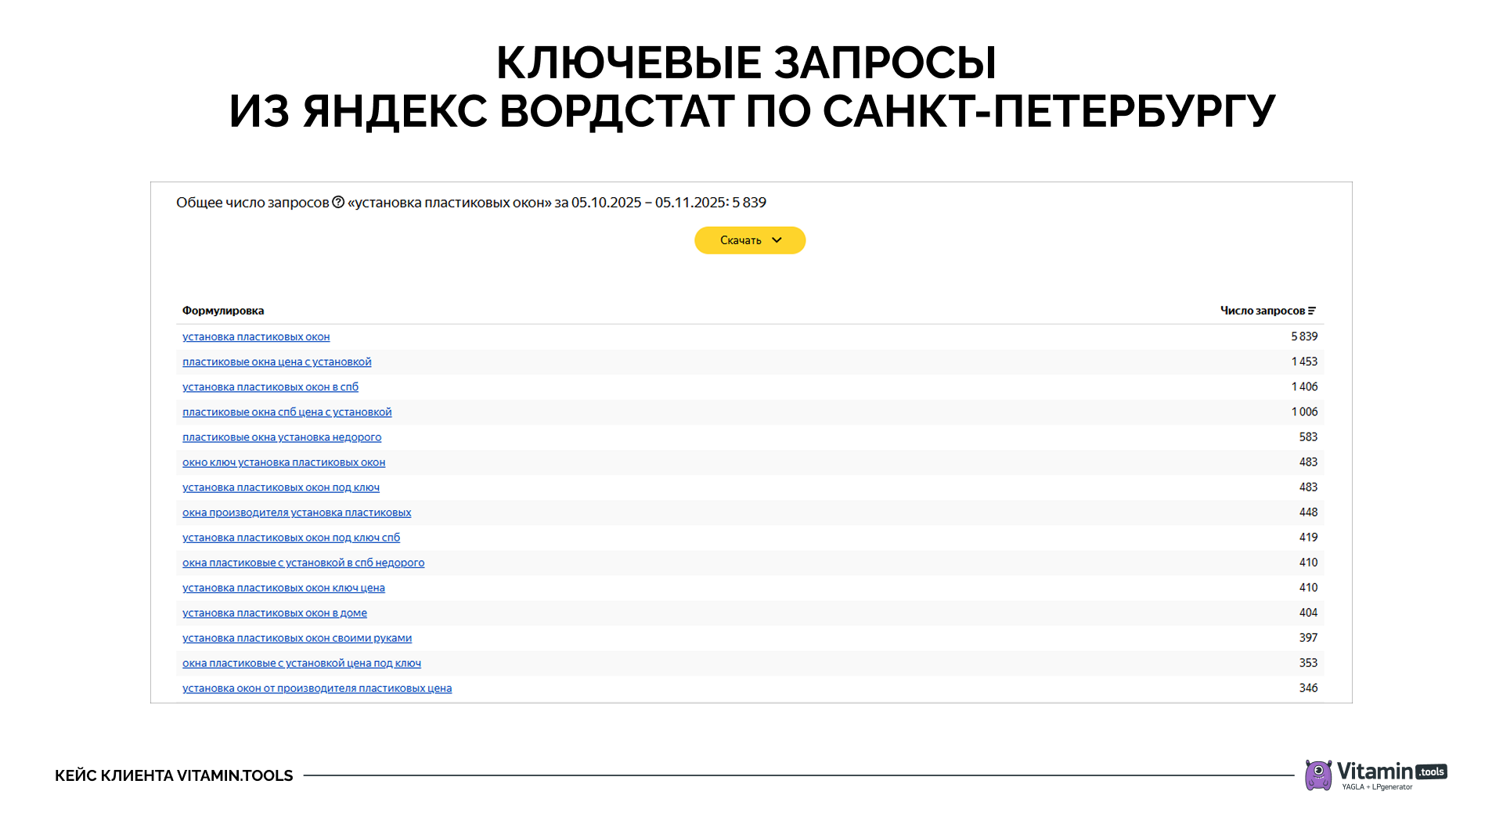Open link установка пластиковых окон
Image resolution: width=1503 pixels, height=820 pixels.
256,336
